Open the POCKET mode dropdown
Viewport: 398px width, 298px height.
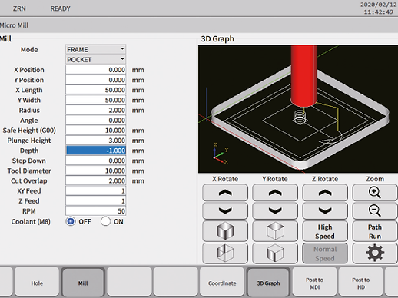coord(95,59)
